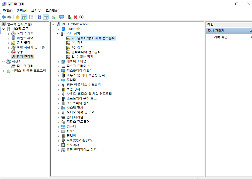
Task: Expand 서비스 및 응용 프로그램 node
Action: click(4, 71)
